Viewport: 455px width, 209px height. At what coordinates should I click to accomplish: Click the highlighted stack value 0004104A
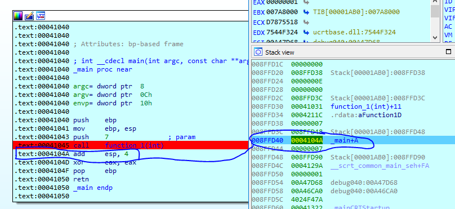(x=307, y=140)
